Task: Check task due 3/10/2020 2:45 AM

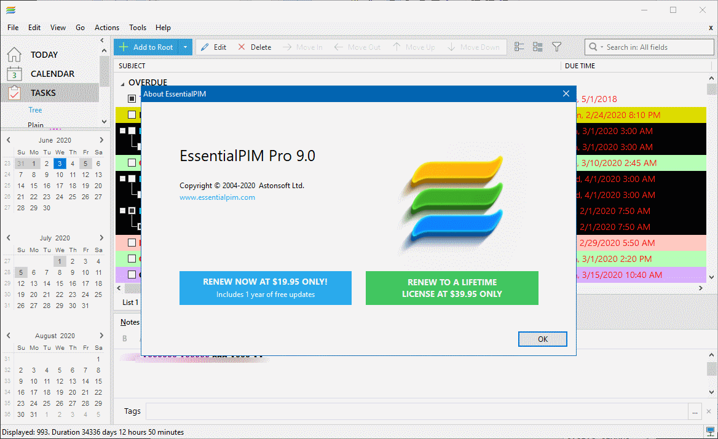Action: 132,162
